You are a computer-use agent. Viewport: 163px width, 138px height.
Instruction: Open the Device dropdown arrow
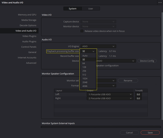pyautogui.click(x=133, y=61)
